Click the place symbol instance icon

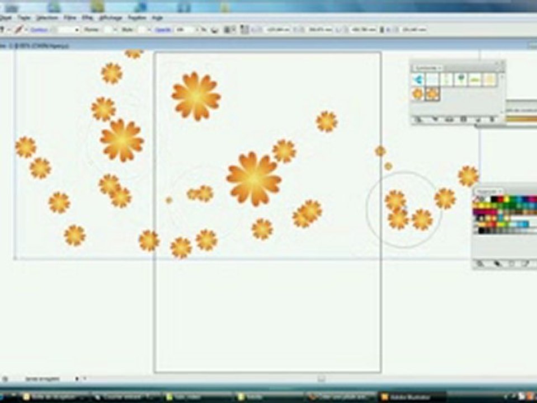(434, 119)
